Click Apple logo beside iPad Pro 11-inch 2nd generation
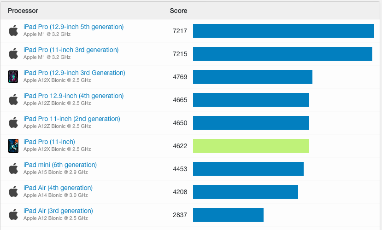 (x=13, y=122)
